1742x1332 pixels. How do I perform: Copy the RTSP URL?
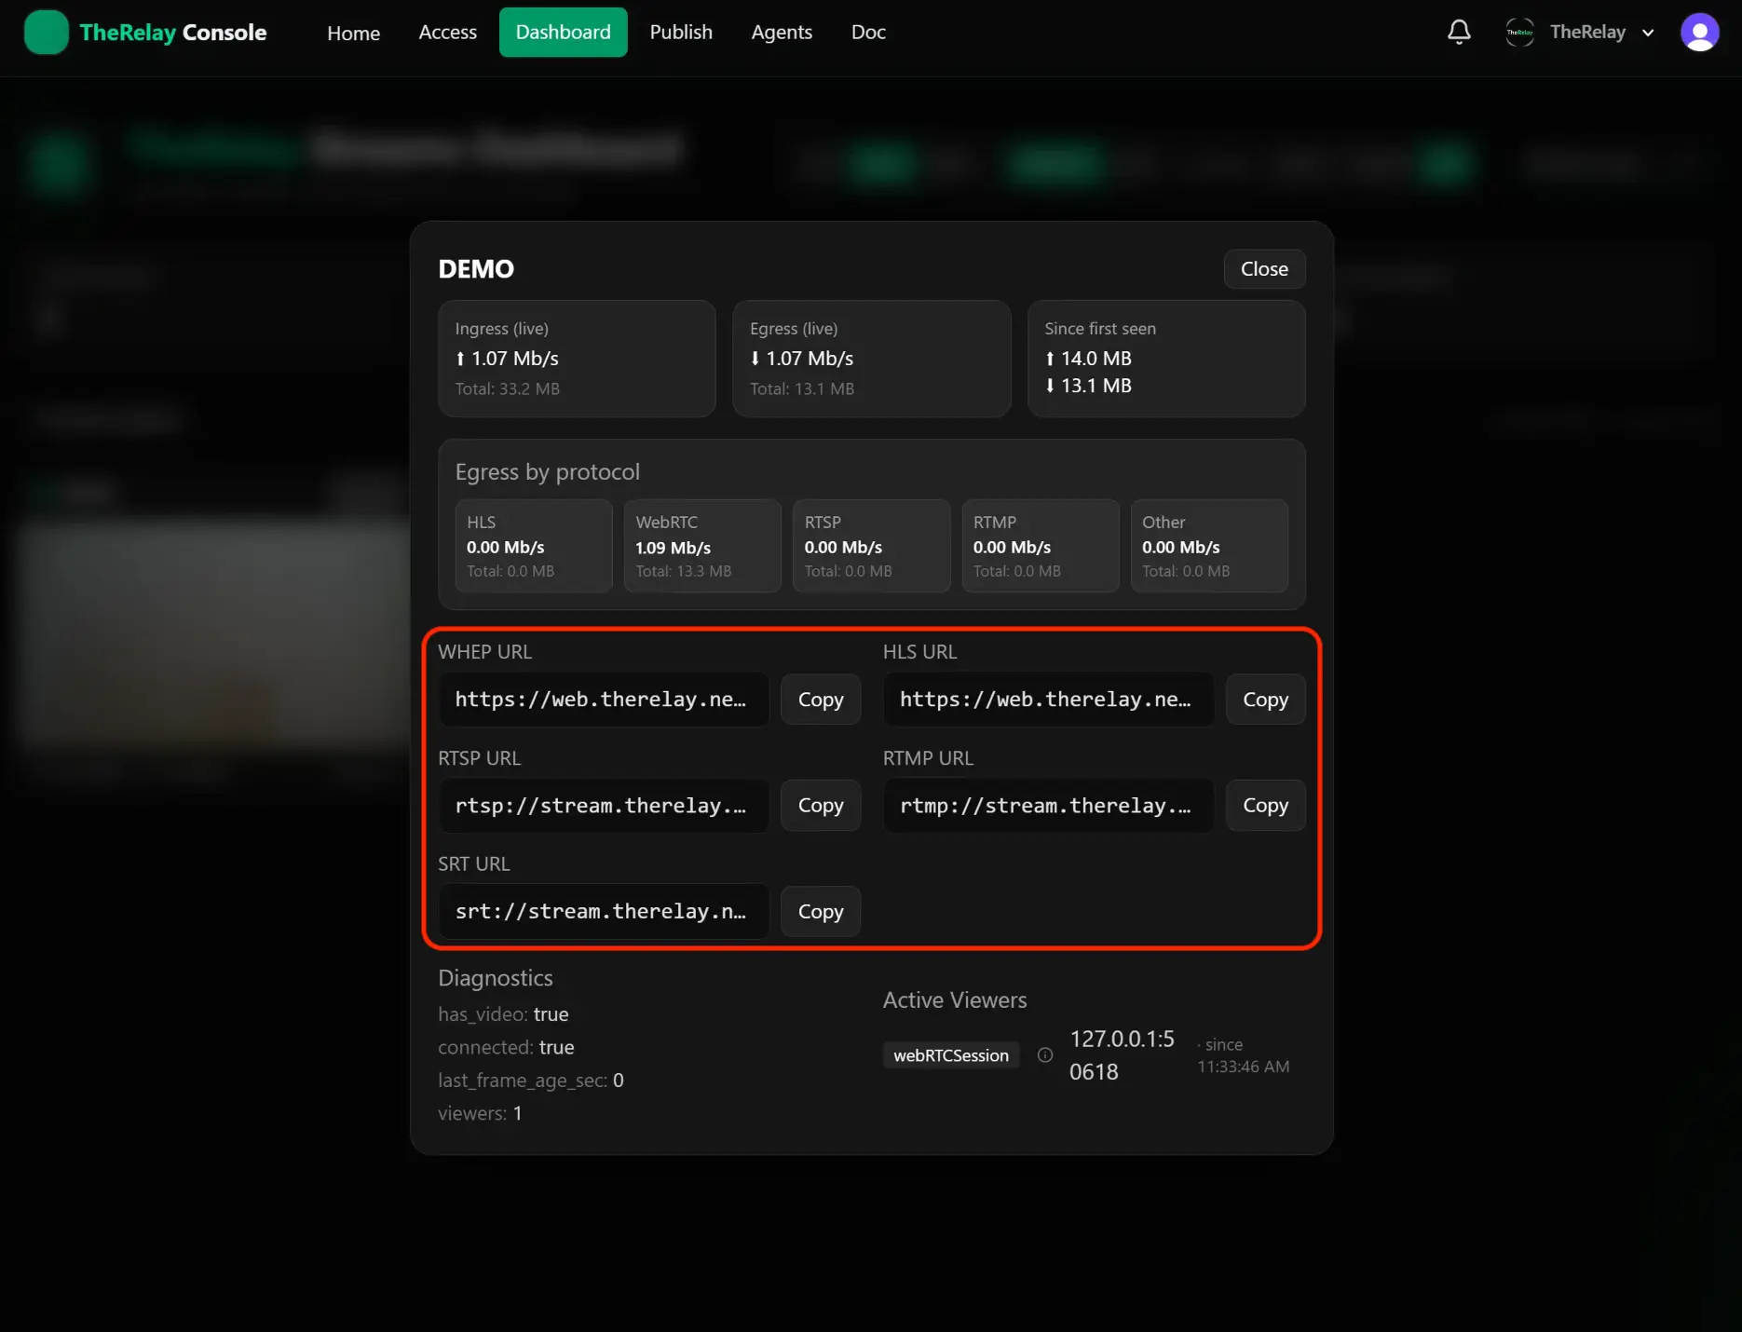tap(821, 806)
